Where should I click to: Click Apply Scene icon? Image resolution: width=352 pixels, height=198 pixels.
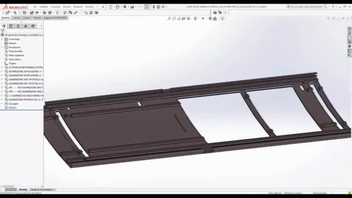[215, 19]
